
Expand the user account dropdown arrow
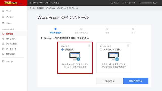coord(157,3)
